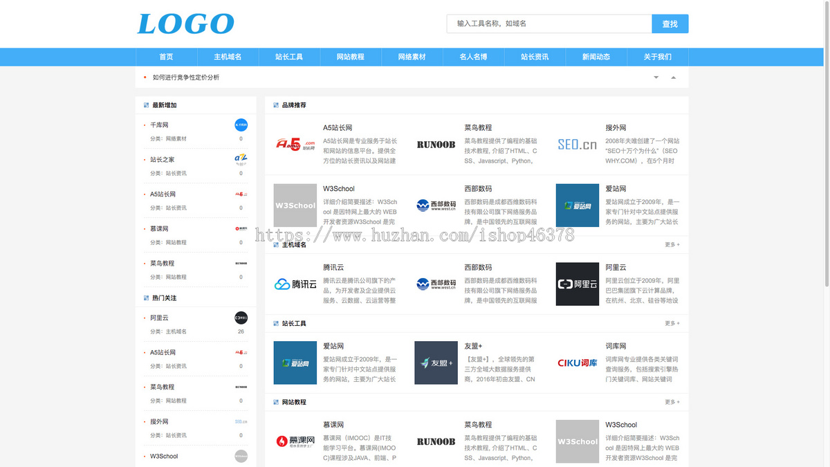Screen dimensions: 830x467
Task: Focus the 输入工具名称 search input field
Action: pos(549,24)
